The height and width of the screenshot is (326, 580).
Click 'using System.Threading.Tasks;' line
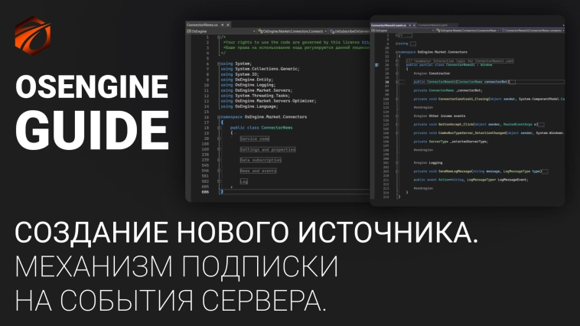[x=256, y=96]
